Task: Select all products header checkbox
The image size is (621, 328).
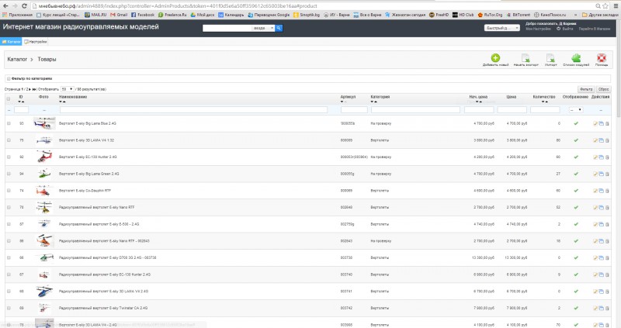Action: click(9, 98)
